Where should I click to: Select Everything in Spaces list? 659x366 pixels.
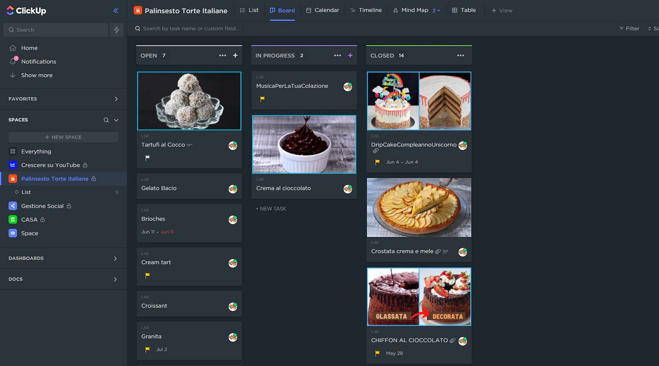coord(36,152)
